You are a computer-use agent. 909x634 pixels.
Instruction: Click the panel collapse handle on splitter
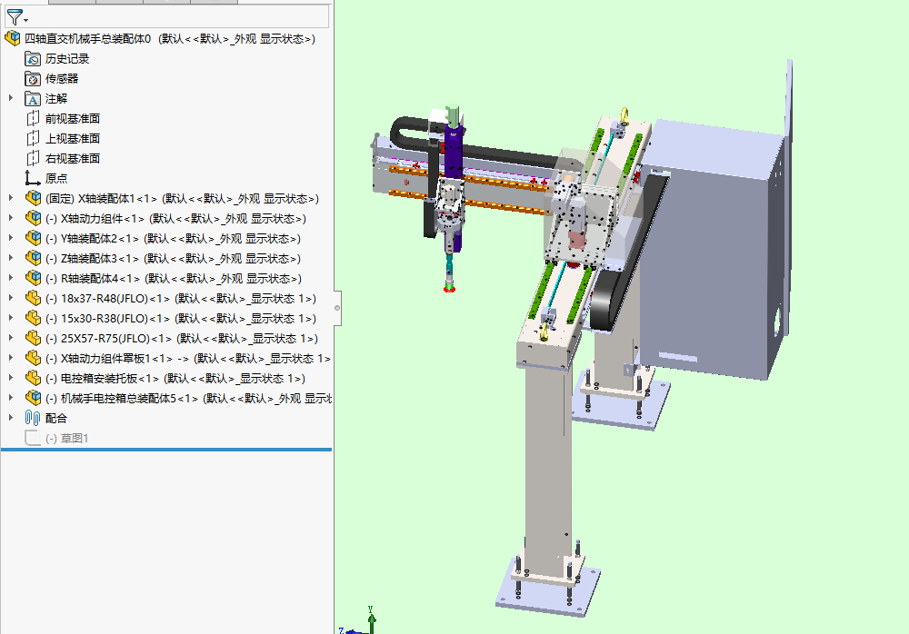click(x=337, y=308)
